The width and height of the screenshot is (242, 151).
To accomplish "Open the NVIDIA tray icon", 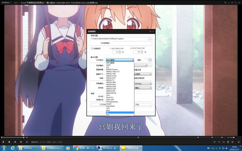I will 216,148.
